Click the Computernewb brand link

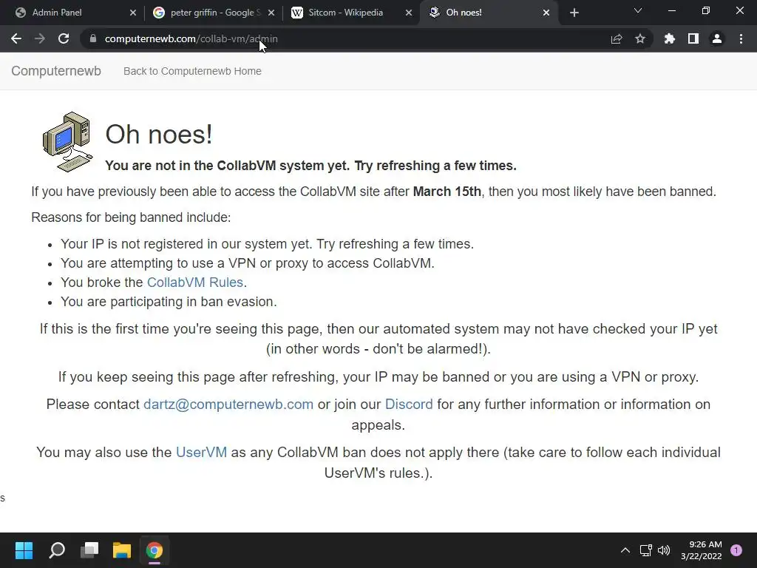[x=56, y=71]
